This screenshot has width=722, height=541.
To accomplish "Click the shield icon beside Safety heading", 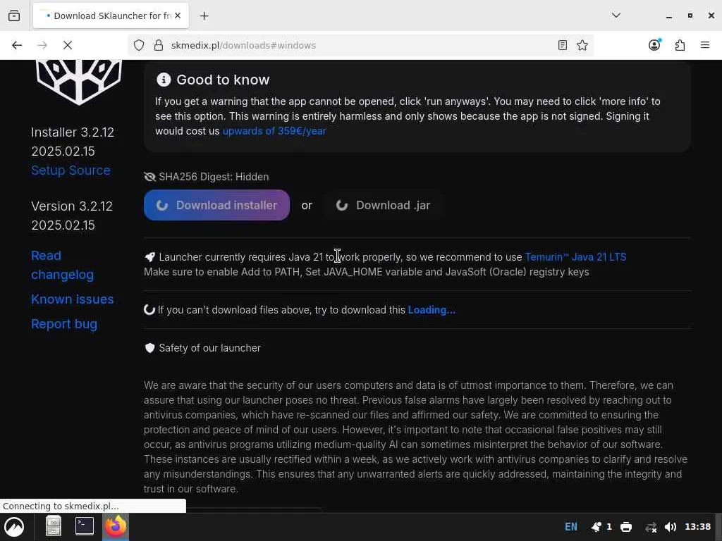I will [149, 348].
